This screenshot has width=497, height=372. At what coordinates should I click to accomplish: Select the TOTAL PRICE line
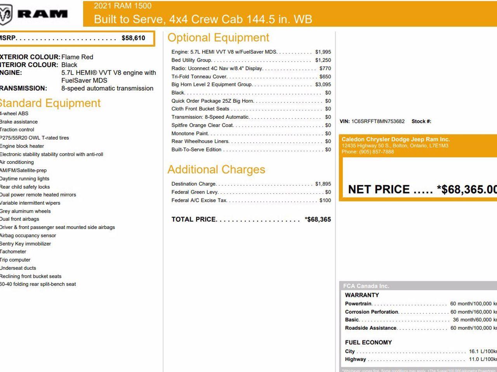pos(251,219)
